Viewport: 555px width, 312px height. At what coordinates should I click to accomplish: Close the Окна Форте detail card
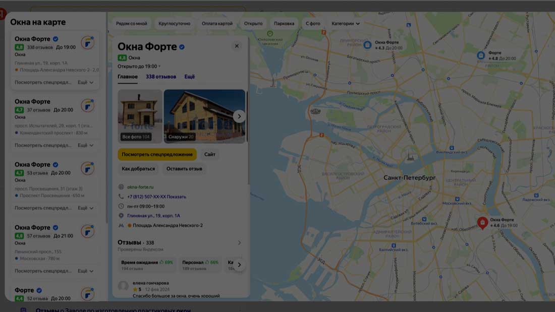[237, 46]
